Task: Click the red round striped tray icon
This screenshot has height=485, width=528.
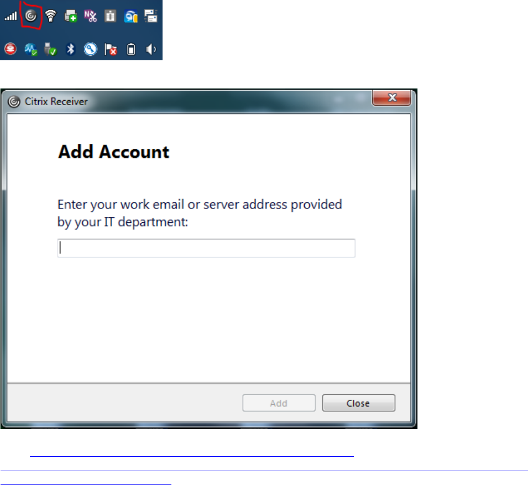Action: coord(11,49)
